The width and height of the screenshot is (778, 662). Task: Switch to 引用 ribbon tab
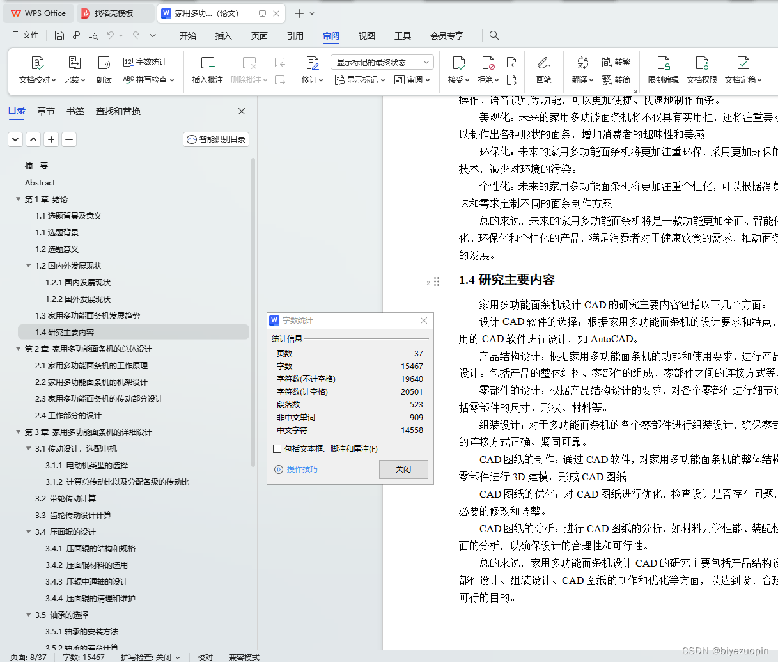295,36
